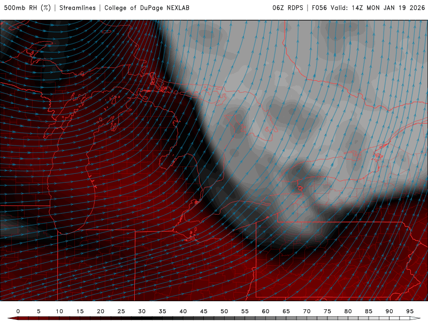Click the '60' value on the color scale

click(265, 311)
